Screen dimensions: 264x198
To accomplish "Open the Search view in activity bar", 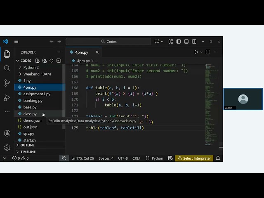I will point(7,68).
